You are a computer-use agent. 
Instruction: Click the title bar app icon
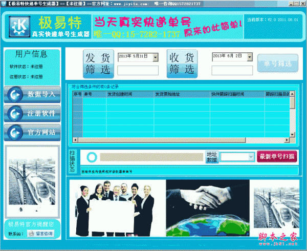[x=4, y=4]
